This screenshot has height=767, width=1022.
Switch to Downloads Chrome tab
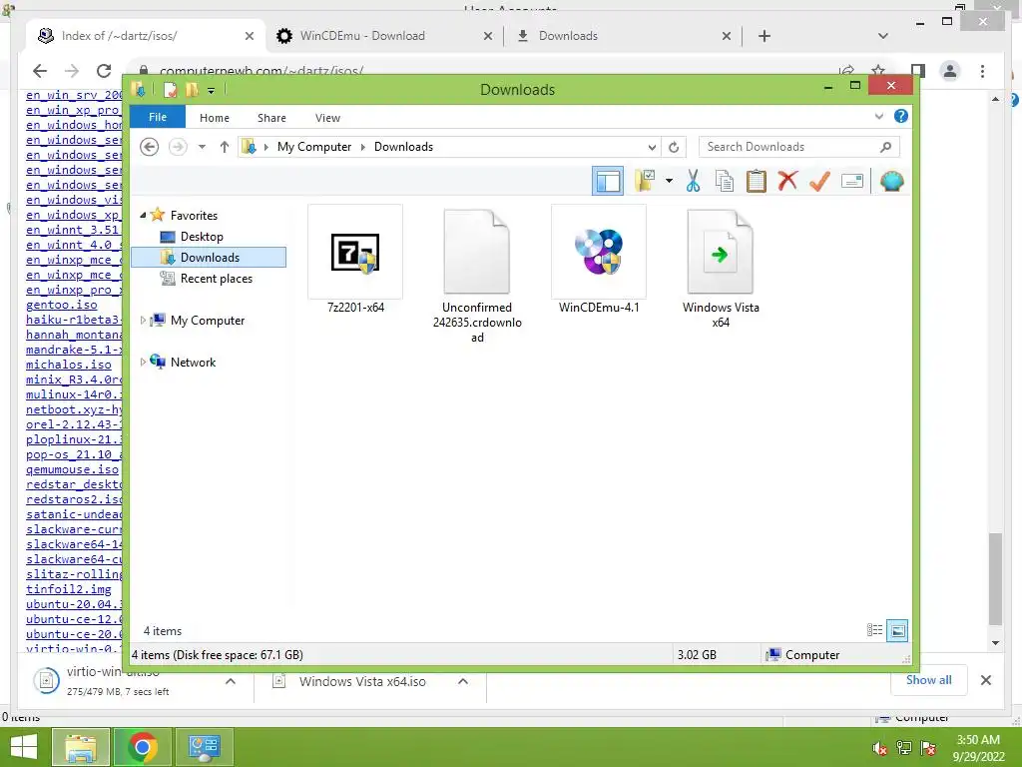pos(568,36)
